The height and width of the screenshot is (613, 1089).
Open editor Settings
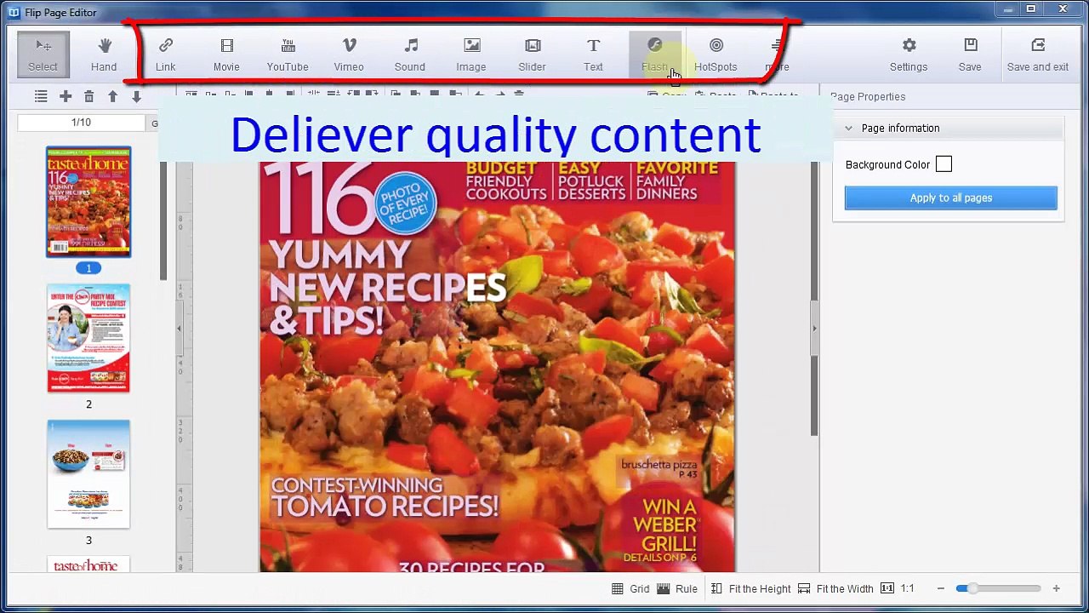click(909, 54)
